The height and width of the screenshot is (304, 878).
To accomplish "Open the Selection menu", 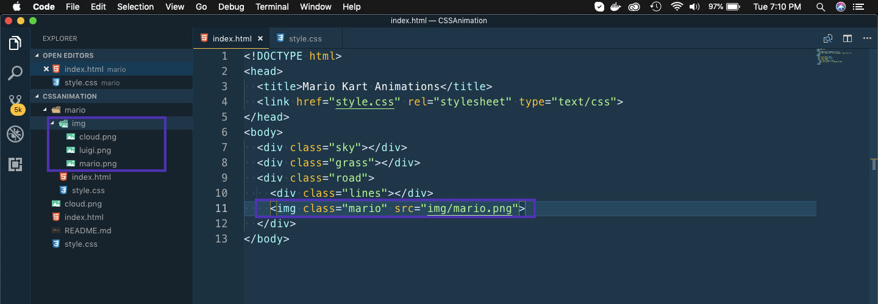I will click(135, 7).
